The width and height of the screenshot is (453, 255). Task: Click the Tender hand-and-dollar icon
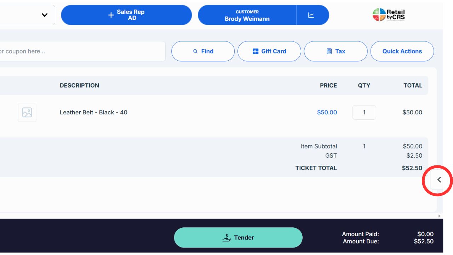coord(226,238)
